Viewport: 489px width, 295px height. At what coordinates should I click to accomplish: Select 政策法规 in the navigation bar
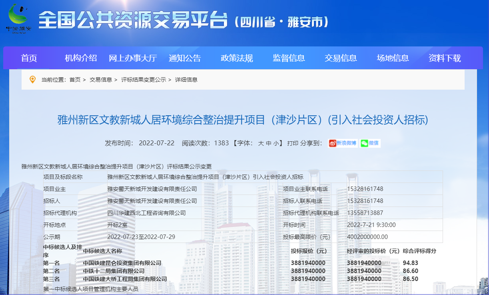click(237, 58)
